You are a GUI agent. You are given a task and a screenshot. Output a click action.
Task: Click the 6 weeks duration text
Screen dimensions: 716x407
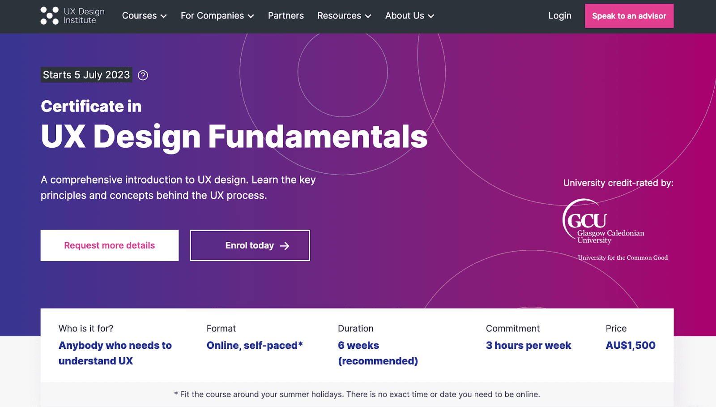358,345
